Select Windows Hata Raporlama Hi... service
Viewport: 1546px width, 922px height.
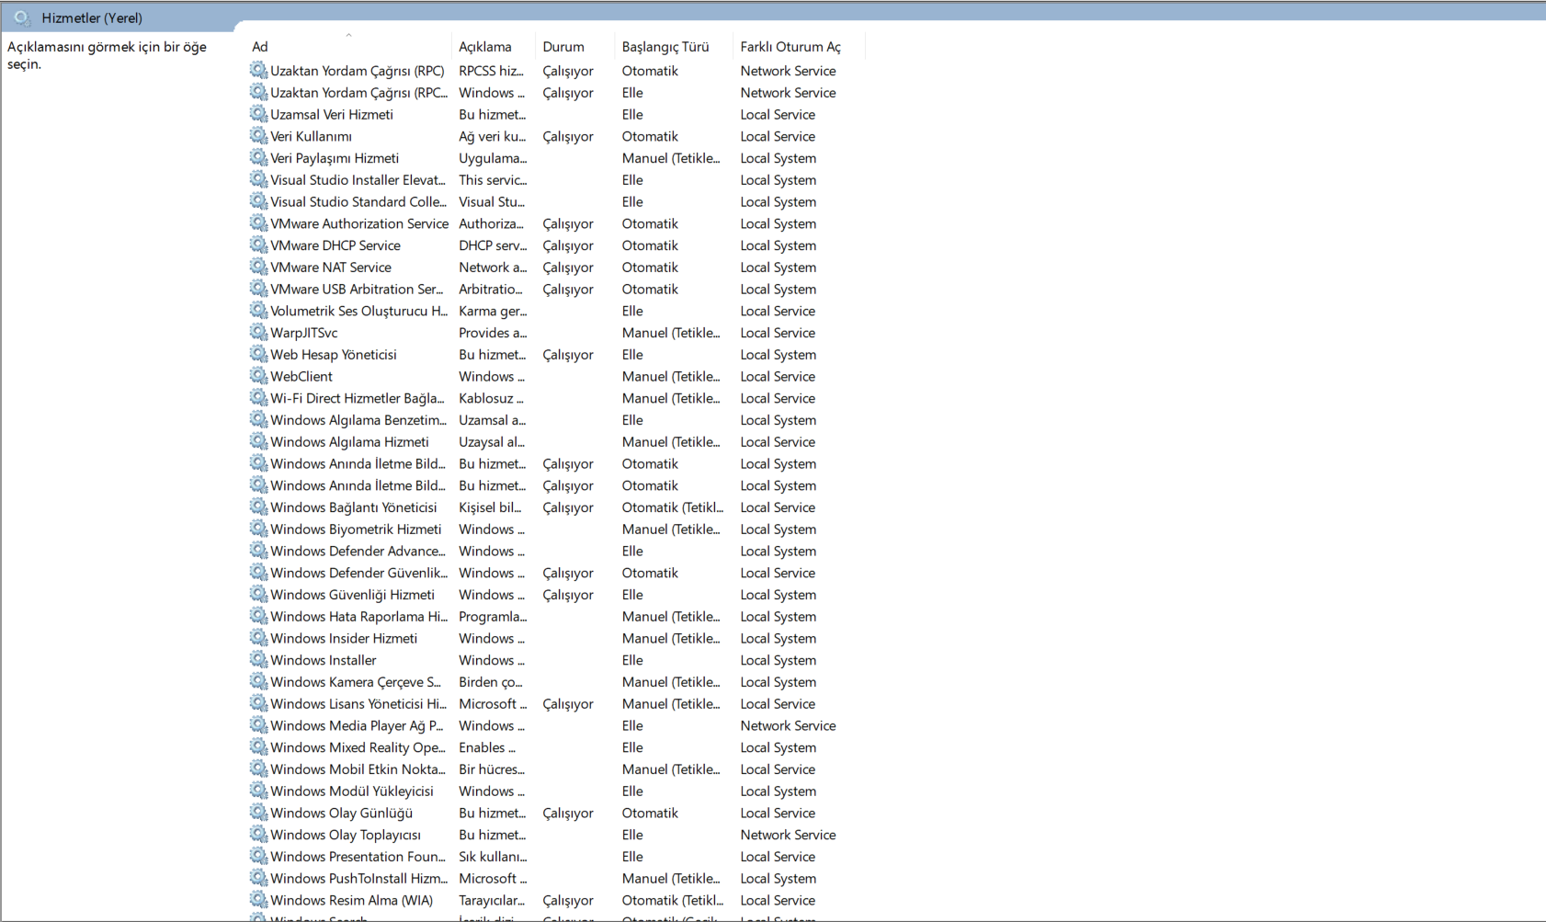point(358,617)
